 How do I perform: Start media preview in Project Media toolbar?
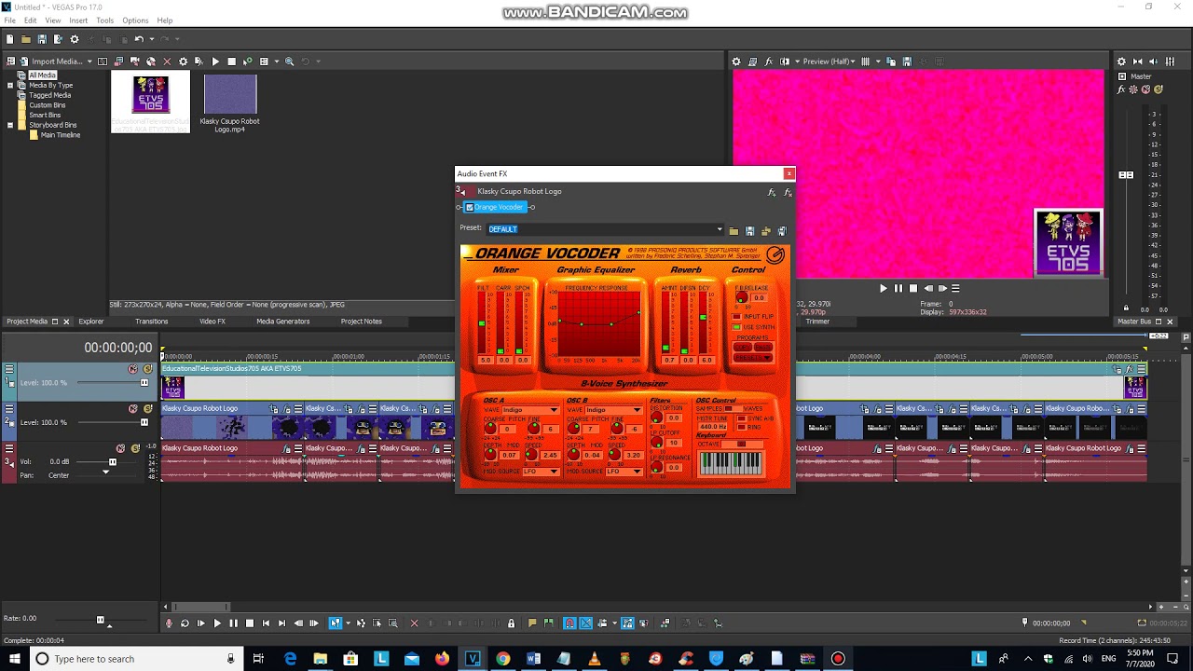point(215,62)
